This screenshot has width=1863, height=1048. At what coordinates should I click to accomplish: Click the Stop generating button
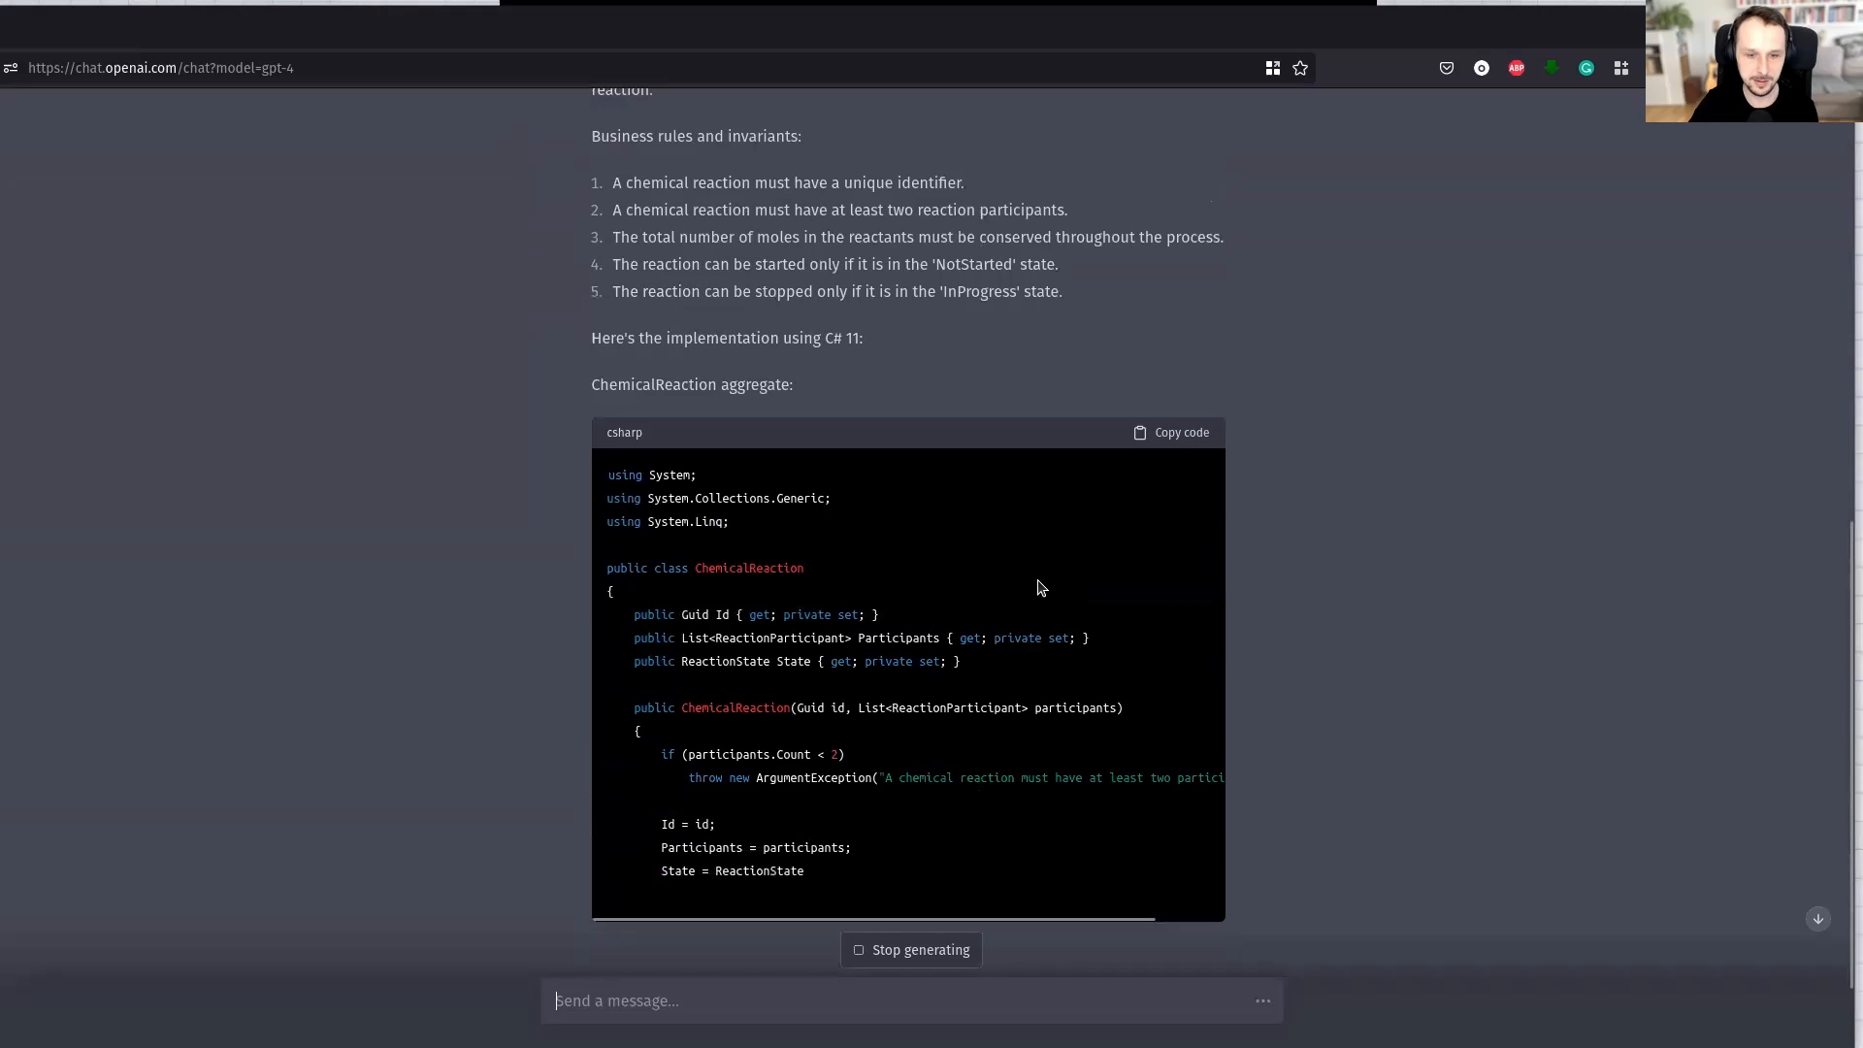pos(911,950)
